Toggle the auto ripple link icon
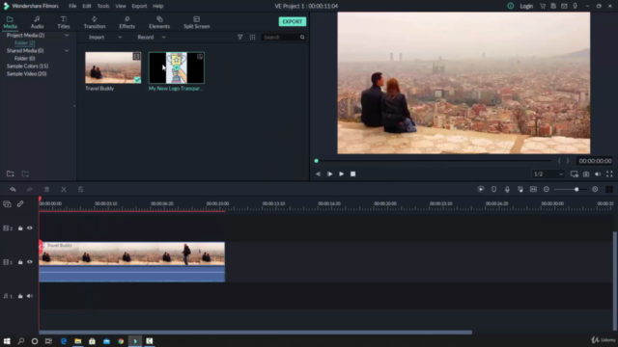618x347 pixels. 20,203
